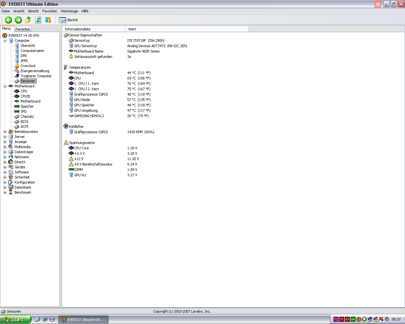
Task: Click the users toolbar icon beside Refresh
Action: coord(48,20)
